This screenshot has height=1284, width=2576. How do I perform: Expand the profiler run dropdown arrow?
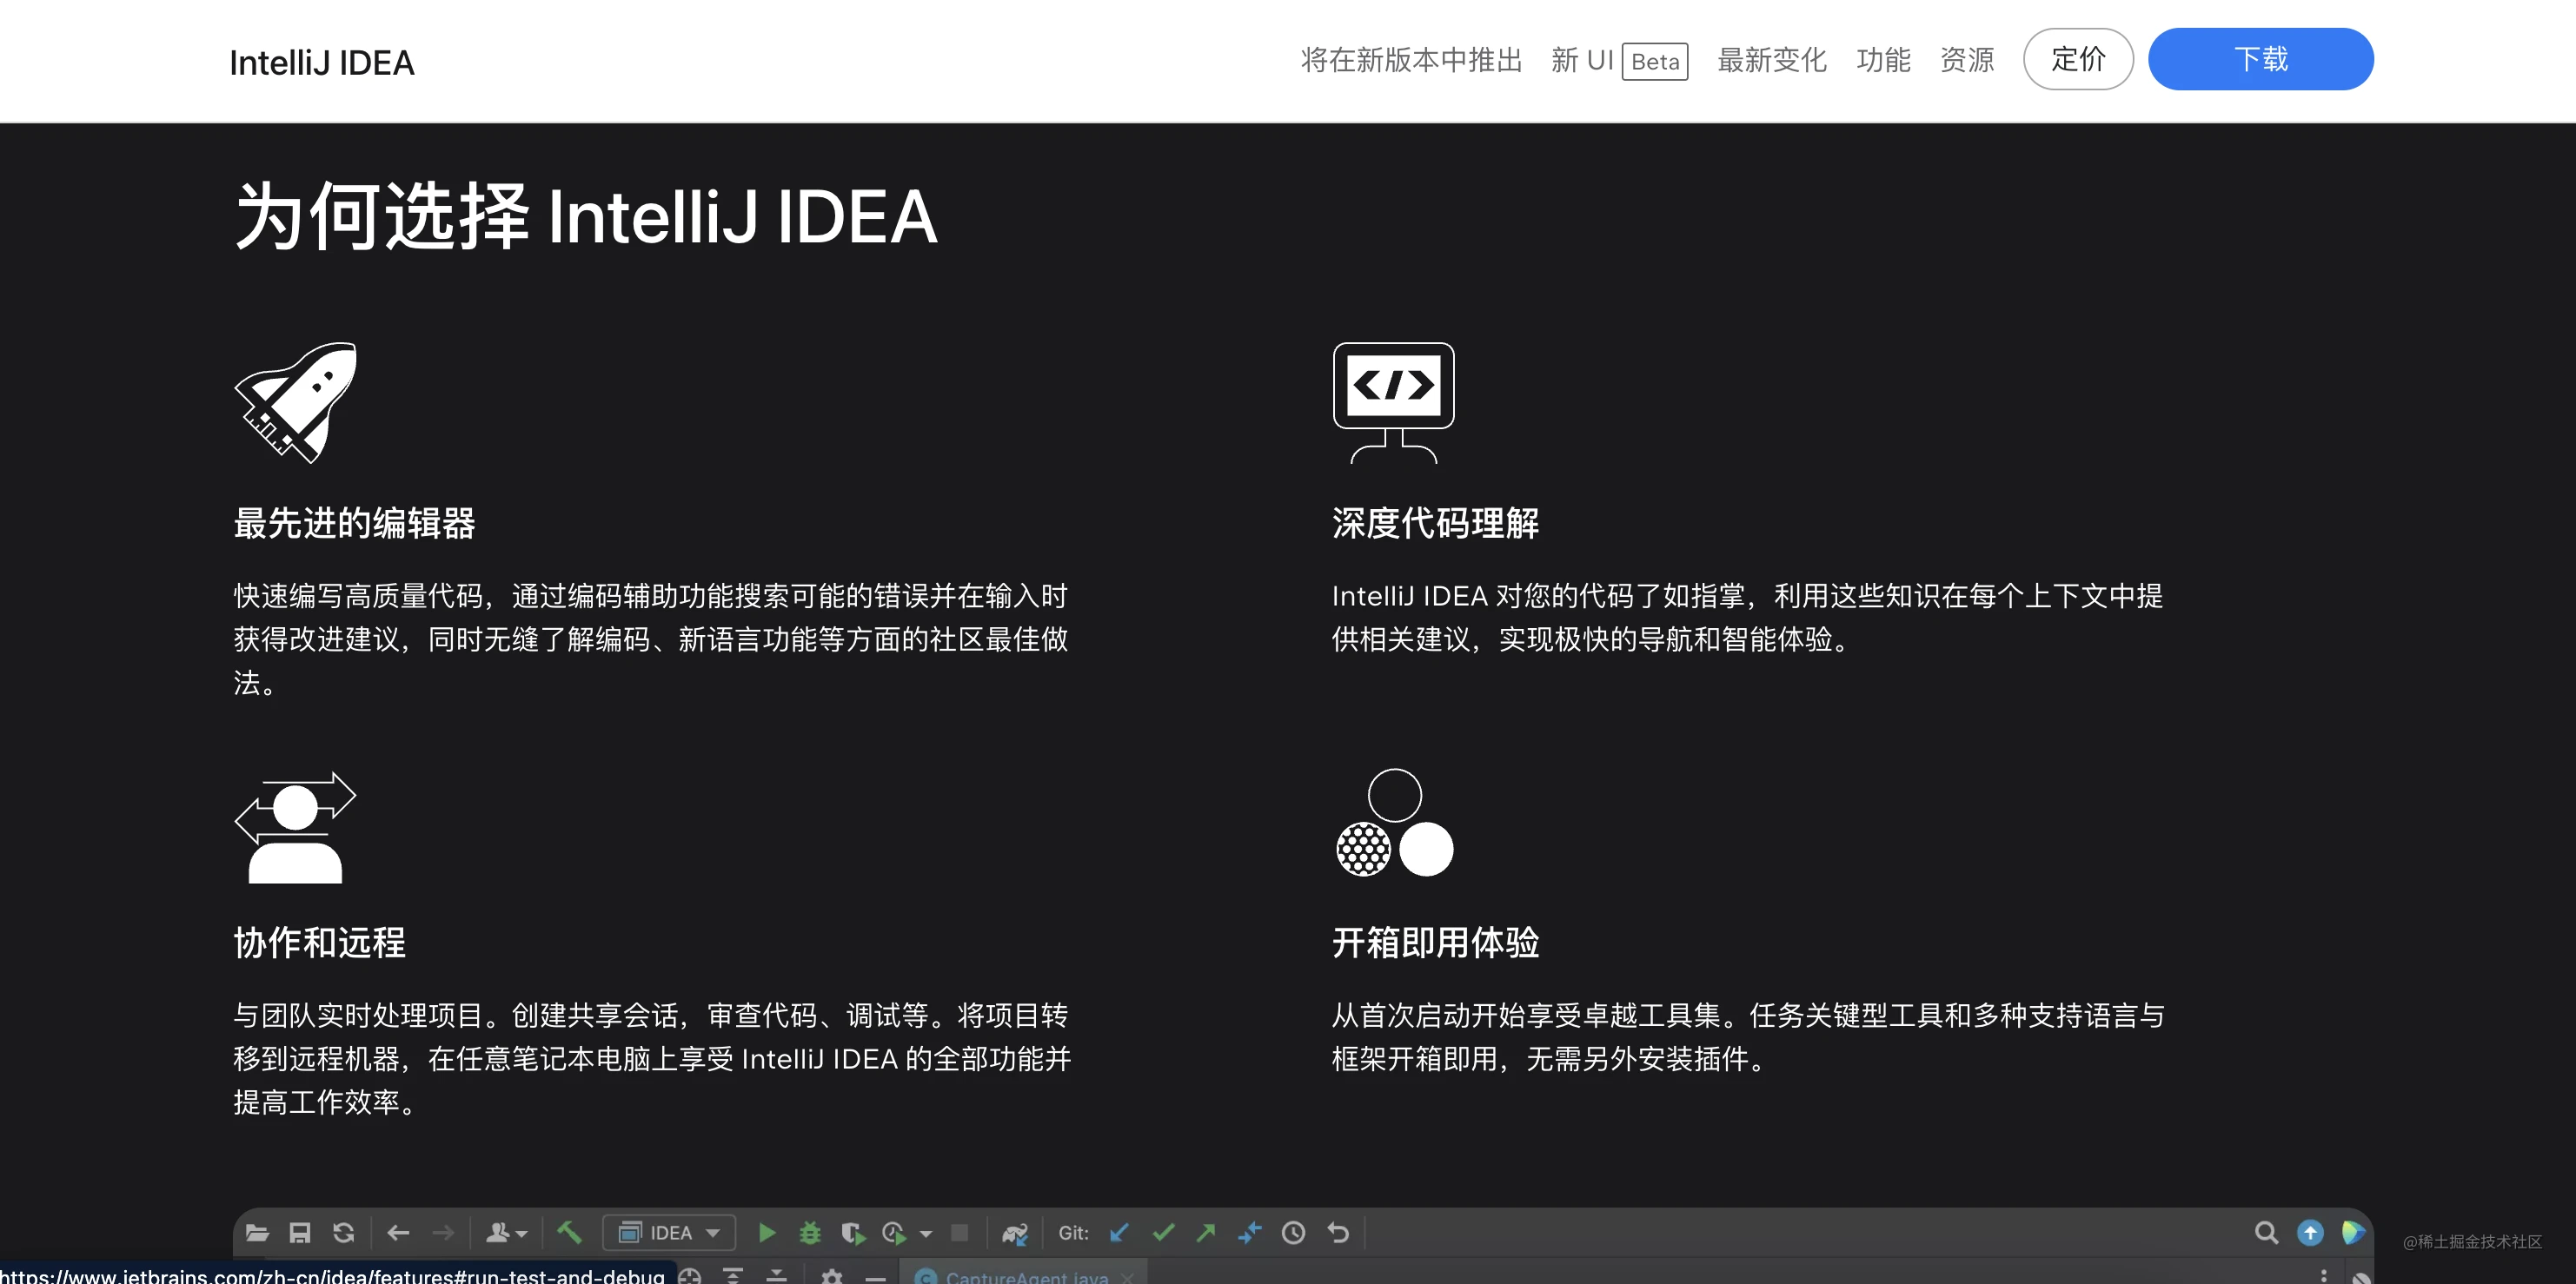pos(925,1234)
